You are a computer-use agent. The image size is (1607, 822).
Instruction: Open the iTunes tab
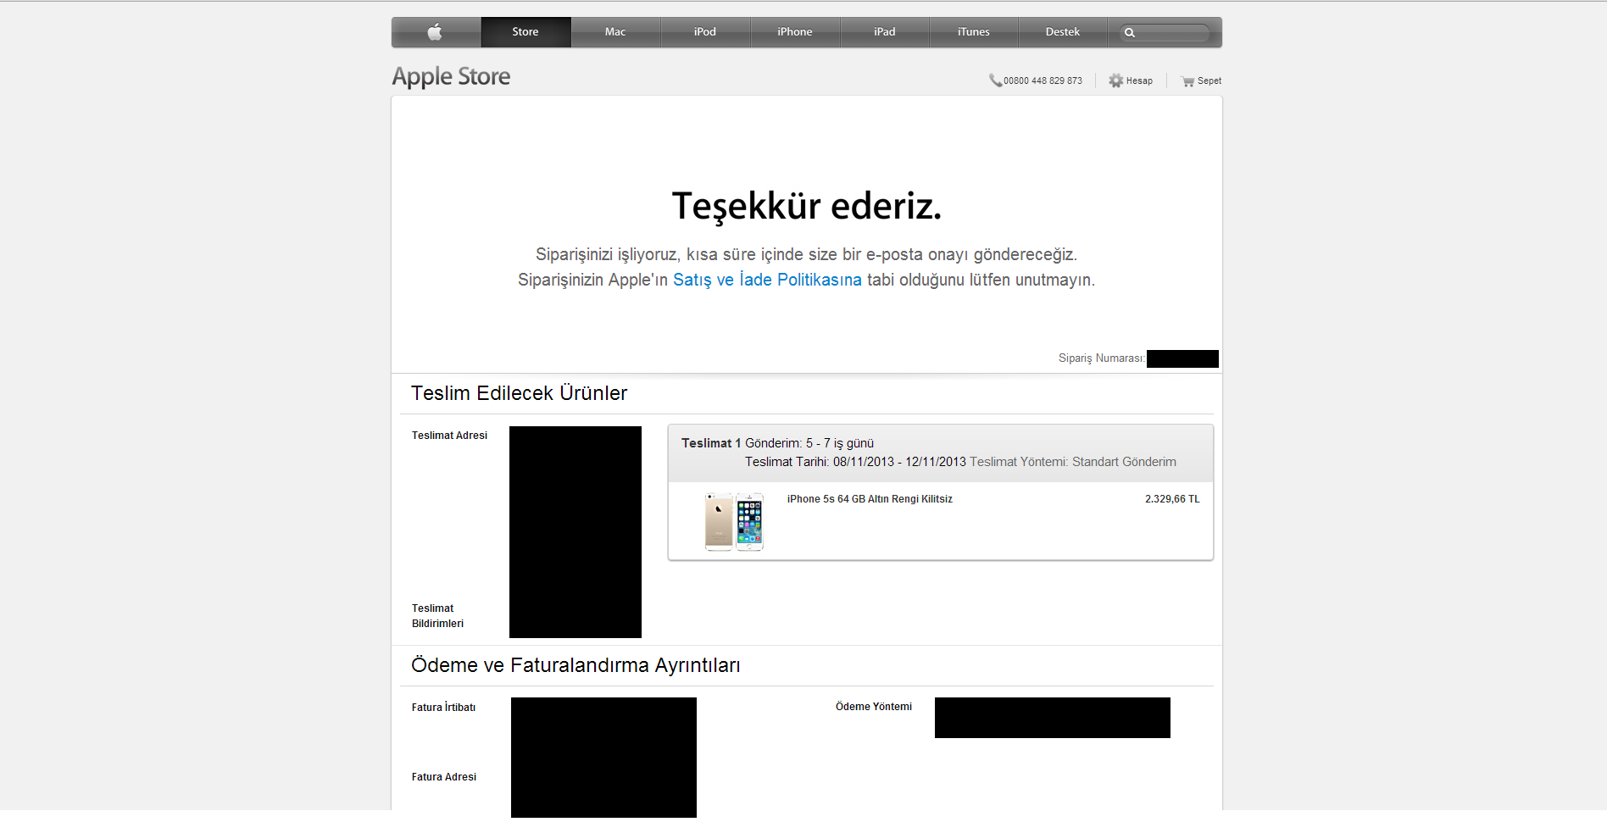pyautogui.click(x=974, y=32)
